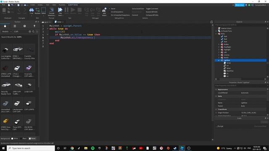
Task: Click the Toggle Comment button
Action: click(x=152, y=8)
